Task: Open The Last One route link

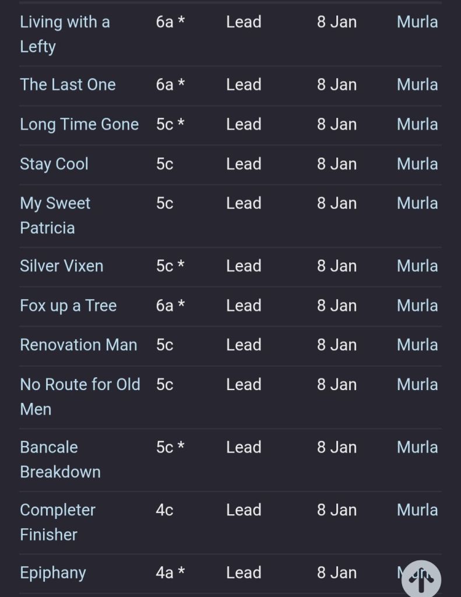Action: [x=68, y=85]
